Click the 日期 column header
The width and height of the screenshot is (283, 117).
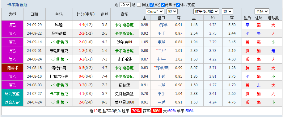pos(34,14)
